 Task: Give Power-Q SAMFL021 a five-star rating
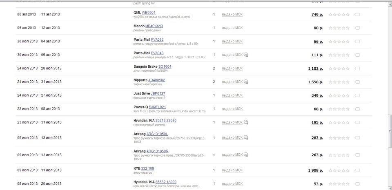pos(348,109)
